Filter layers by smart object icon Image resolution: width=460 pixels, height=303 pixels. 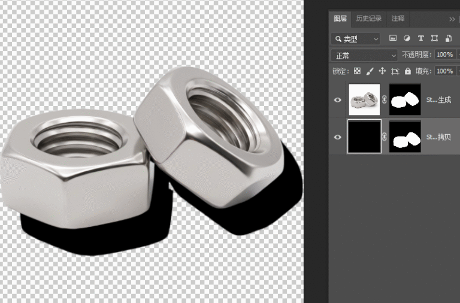click(x=448, y=38)
